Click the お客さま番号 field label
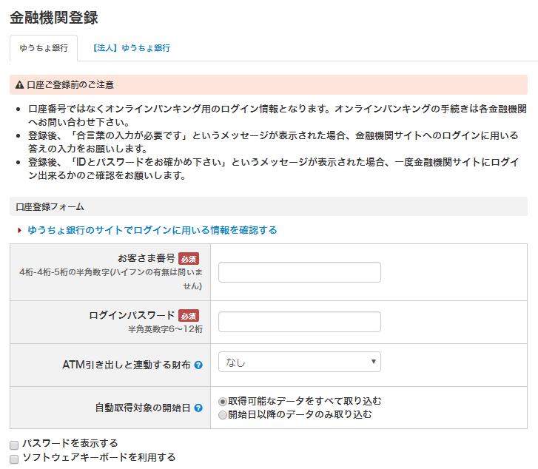Image resolution: width=538 pixels, height=469 pixels. pos(147,258)
